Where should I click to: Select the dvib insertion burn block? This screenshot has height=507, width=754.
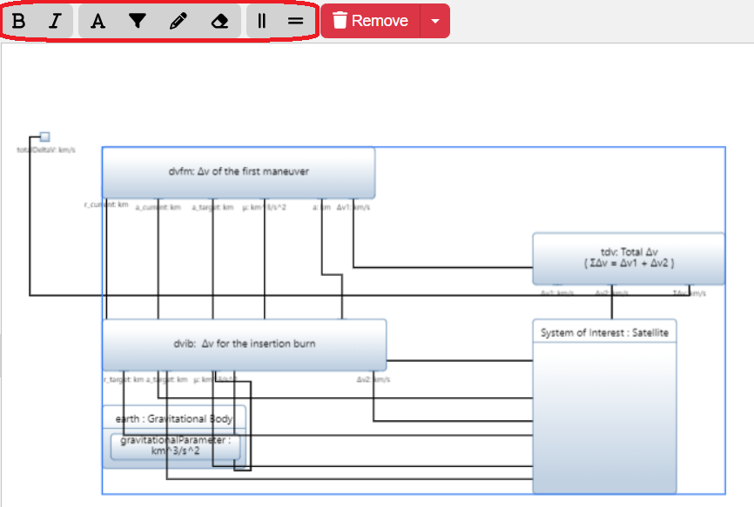[x=245, y=344]
